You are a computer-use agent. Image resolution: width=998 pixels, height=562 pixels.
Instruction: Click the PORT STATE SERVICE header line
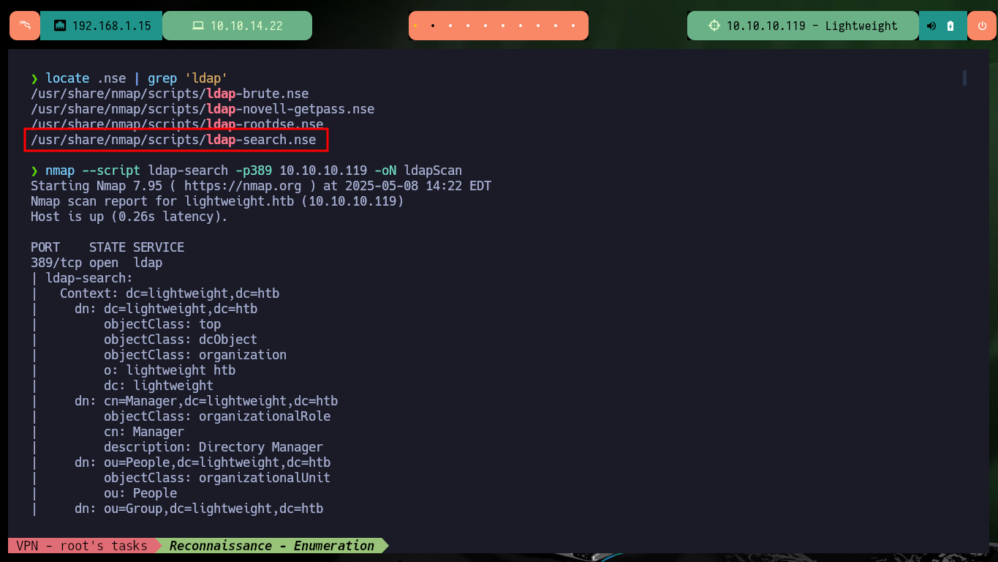tap(107, 247)
